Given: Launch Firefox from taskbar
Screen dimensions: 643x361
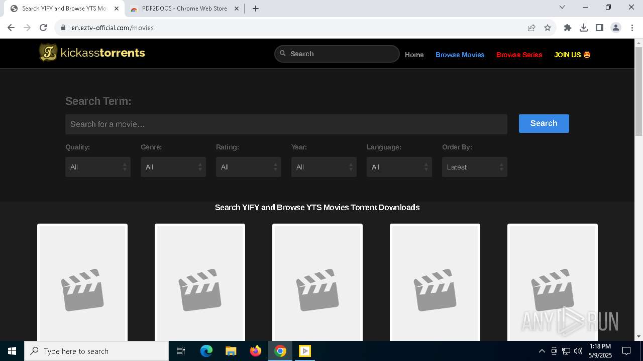Looking at the screenshot, I should (256, 351).
